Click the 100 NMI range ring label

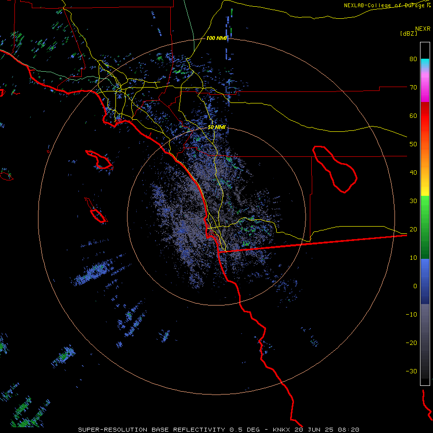tap(216, 38)
